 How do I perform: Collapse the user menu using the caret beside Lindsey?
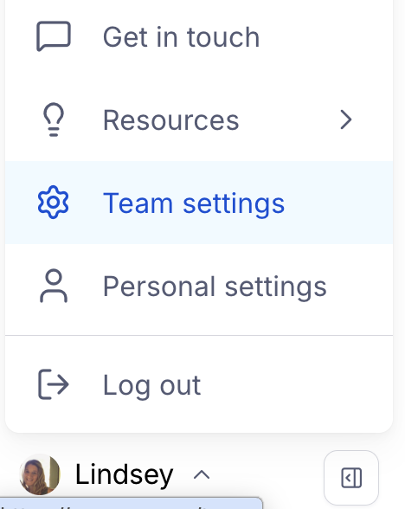coord(202,475)
